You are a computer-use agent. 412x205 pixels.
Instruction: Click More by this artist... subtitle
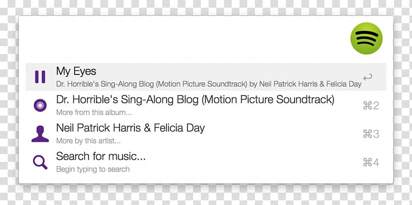point(89,141)
